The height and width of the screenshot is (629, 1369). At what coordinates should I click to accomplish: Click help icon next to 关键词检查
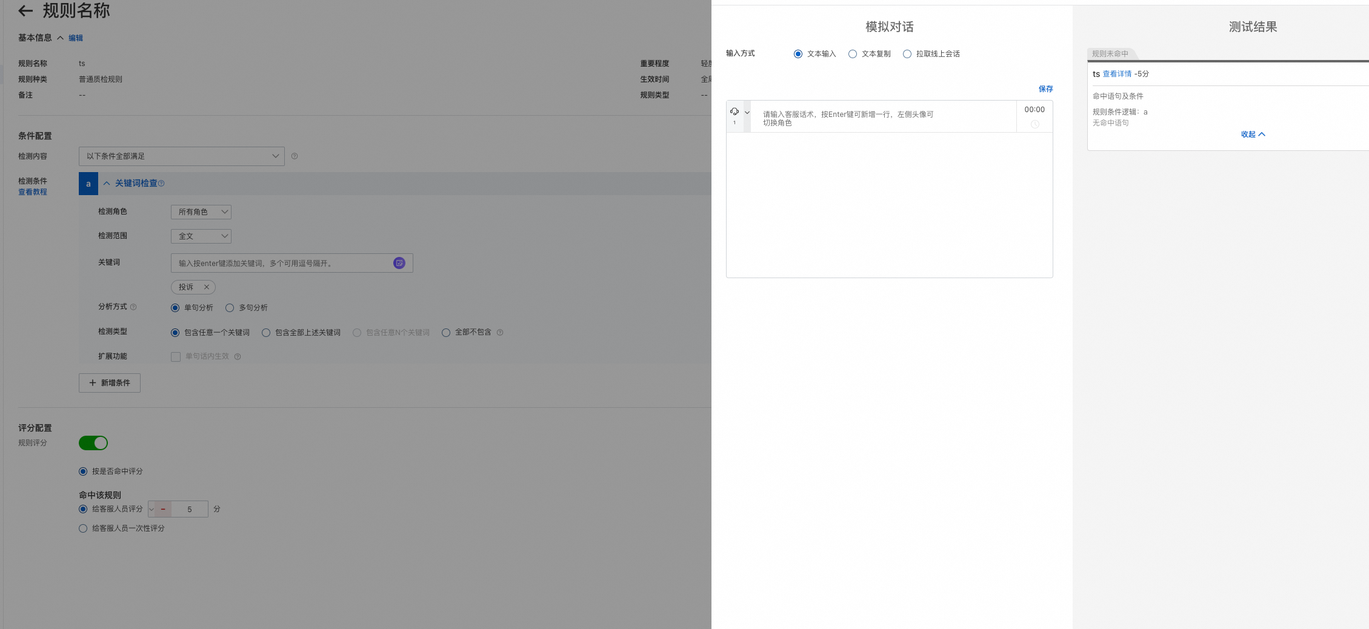[x=161, y=183]
